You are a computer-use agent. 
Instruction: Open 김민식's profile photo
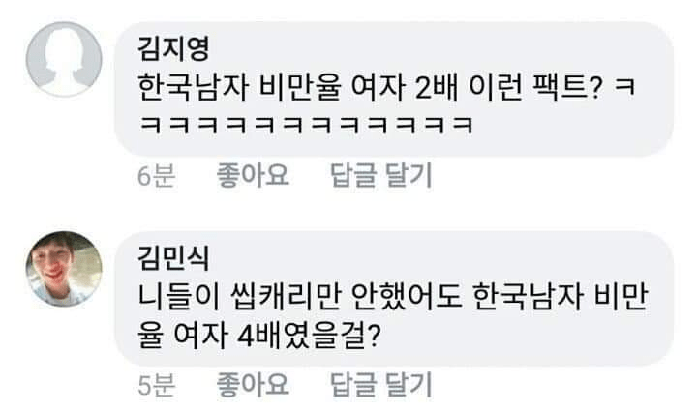(x=64, y=269)
